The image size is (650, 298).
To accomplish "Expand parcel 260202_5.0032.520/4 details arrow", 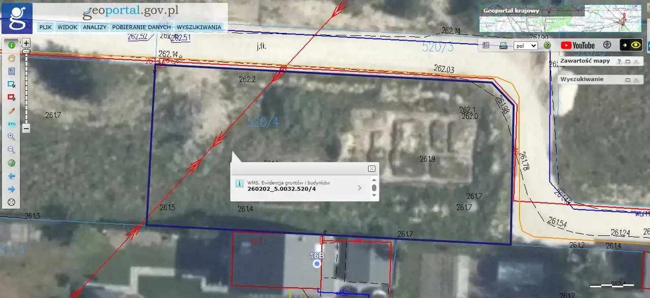I will pyautogui.click(x=360, y=188).
